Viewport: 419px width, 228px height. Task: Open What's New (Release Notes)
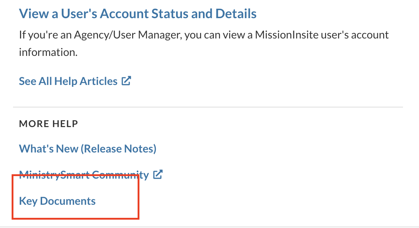[88, 148]
